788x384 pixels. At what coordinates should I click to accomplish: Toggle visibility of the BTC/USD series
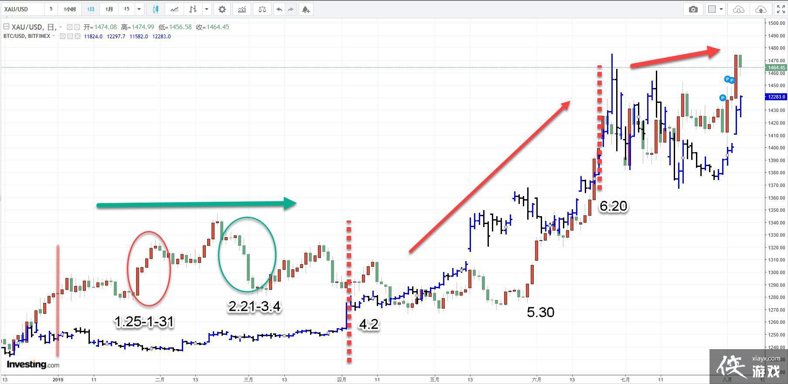coord(62,37)
